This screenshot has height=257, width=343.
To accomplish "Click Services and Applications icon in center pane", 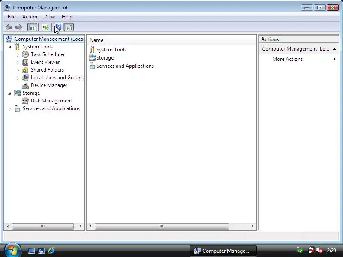I will point(92,66).
